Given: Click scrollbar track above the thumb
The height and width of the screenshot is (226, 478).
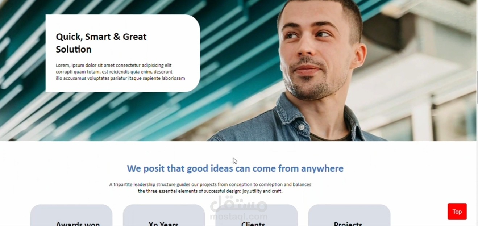Looking at the screenshot, I should coord(477,34).
